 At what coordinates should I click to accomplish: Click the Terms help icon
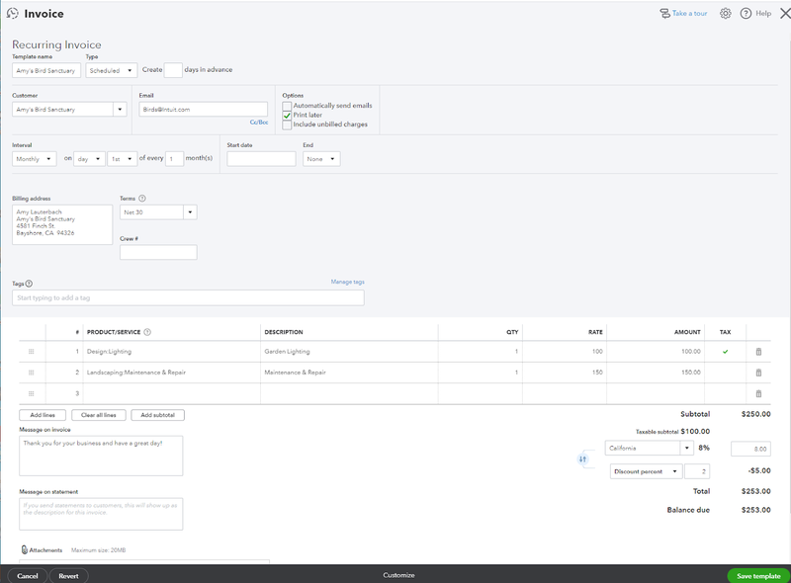[x=142, y=199]
